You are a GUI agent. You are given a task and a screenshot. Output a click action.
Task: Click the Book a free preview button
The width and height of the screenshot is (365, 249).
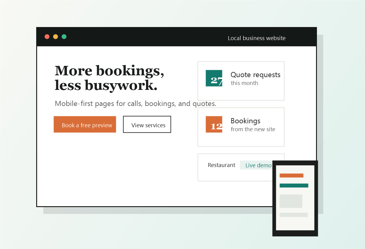pyautogui.click(x=85, y=124)
